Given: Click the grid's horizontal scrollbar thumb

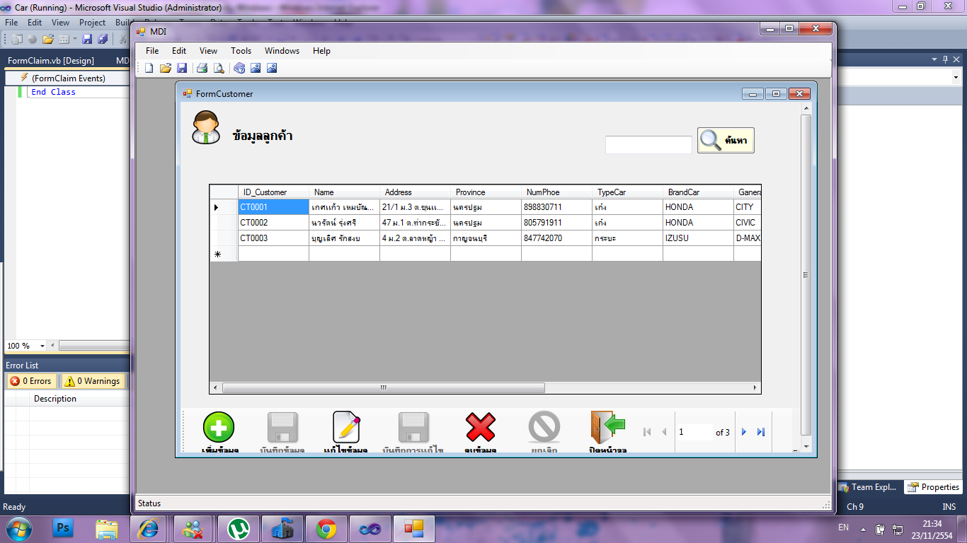Looking at the screenshot, I should coord(383,388).
